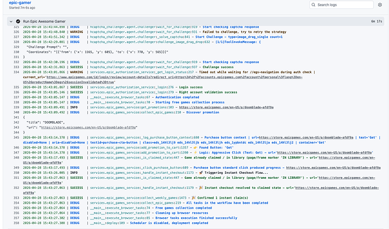Click 'Browser tasks execution finished successfully' message
This screenshot has width=389, height=229.
point(196,218)
